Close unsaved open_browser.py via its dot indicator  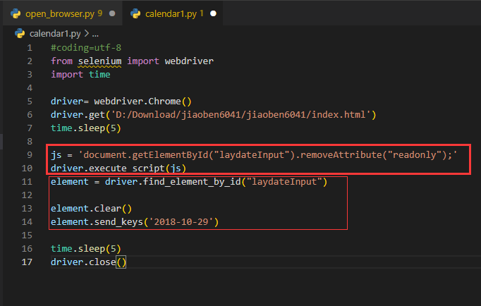[112, 13]
